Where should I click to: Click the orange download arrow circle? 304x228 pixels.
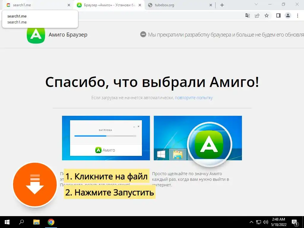(x=35, y=184)
